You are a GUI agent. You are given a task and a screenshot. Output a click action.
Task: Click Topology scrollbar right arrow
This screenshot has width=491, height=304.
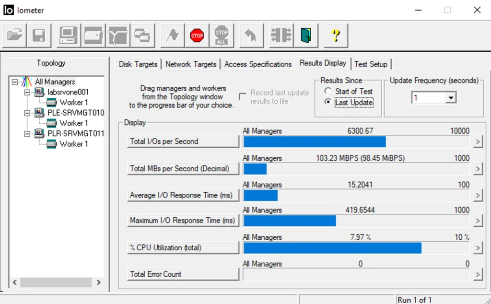coord(99,282)
